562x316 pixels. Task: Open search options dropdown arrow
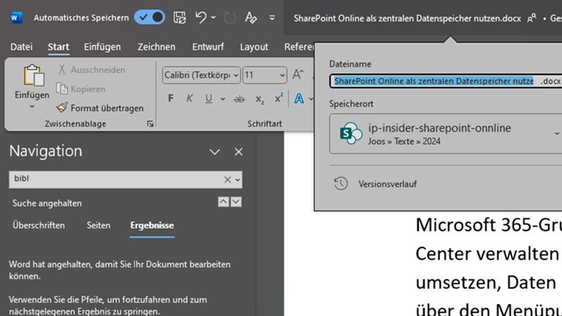pyautogui.click(x=237, y=180)
